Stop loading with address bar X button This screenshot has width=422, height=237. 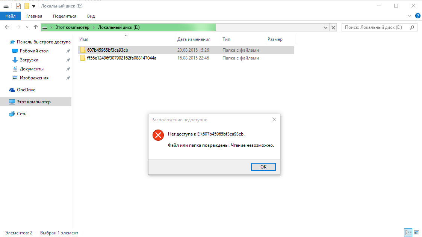(x=333, y=27)
